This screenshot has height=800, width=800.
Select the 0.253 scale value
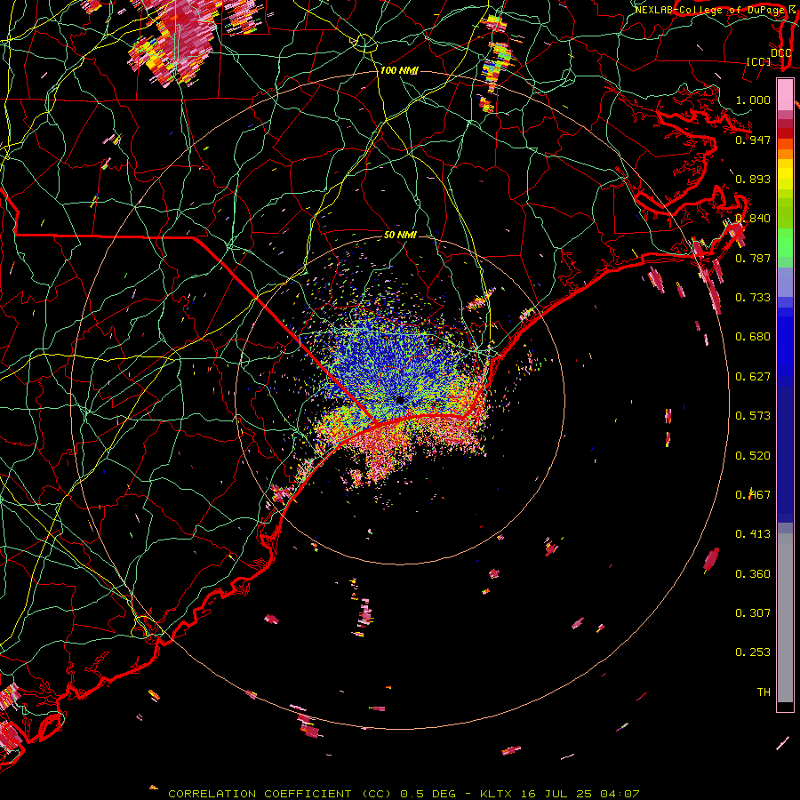(x=753, y=652)
